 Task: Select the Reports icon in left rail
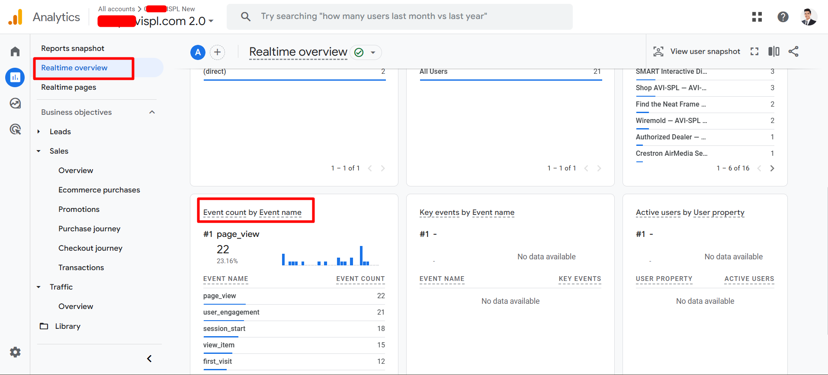coord(15,78)
